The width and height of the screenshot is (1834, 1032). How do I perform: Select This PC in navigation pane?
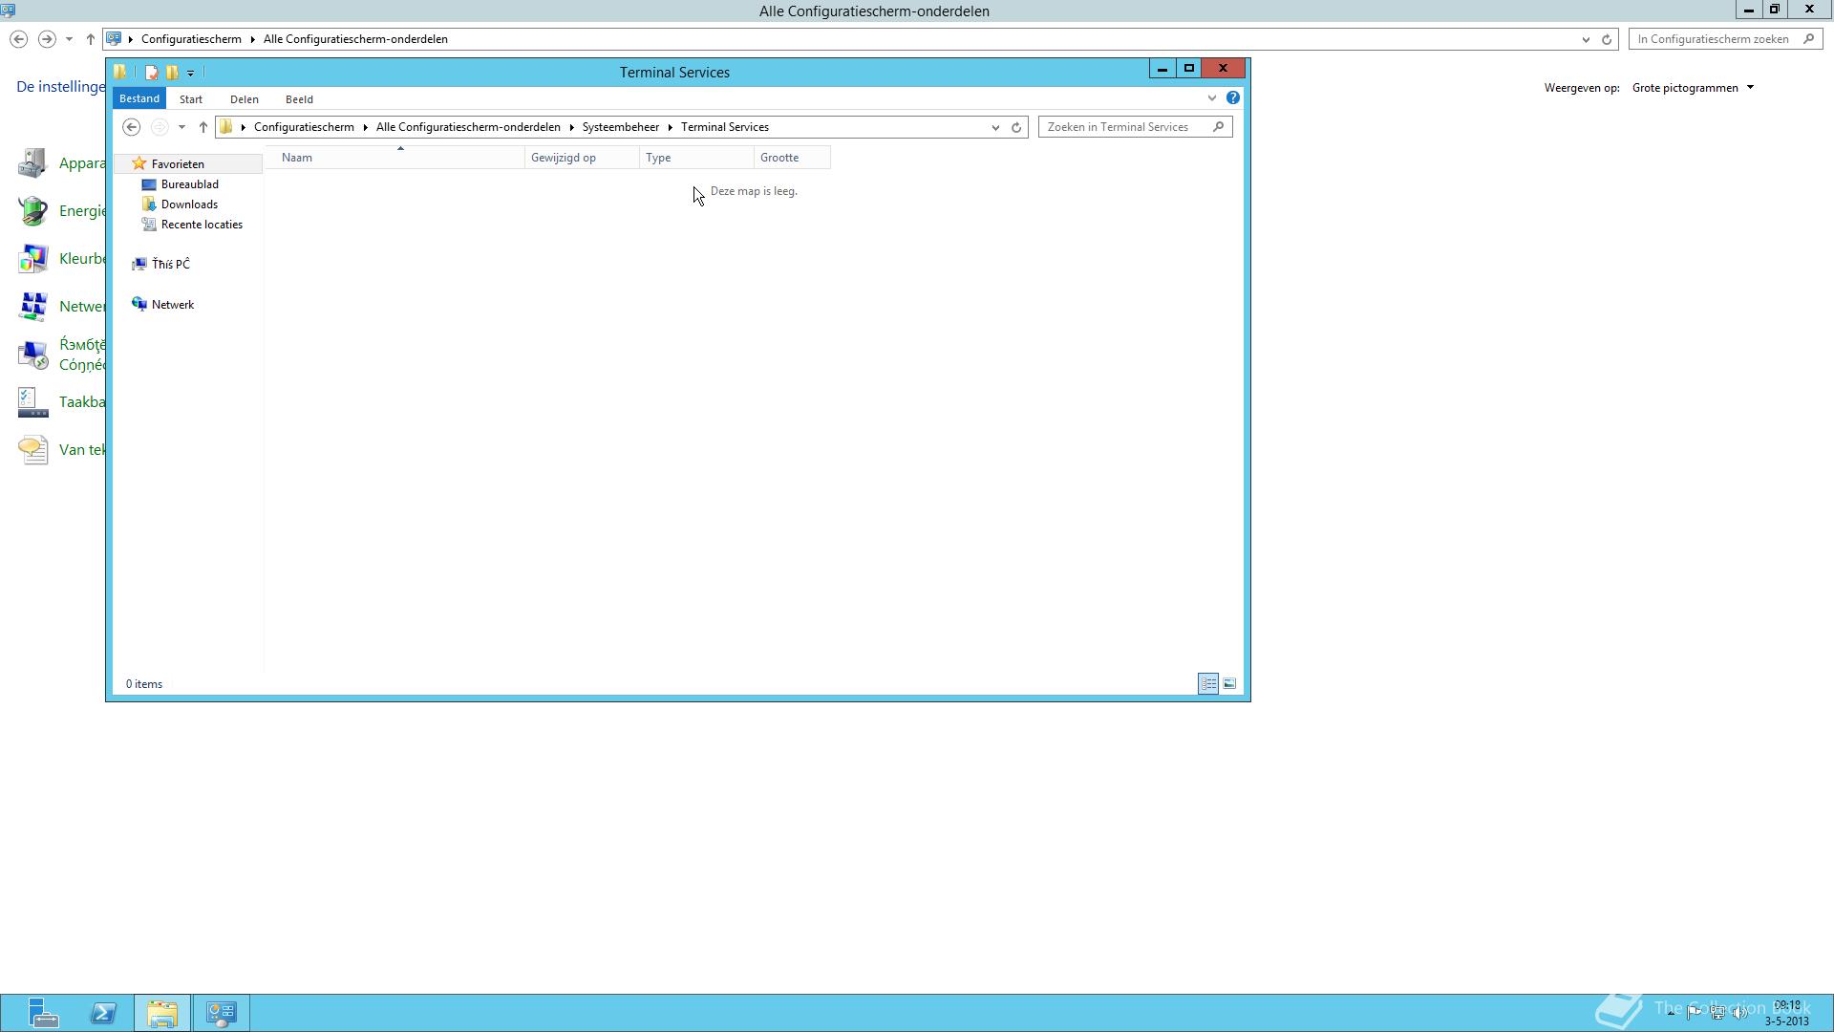pos(170,265)
